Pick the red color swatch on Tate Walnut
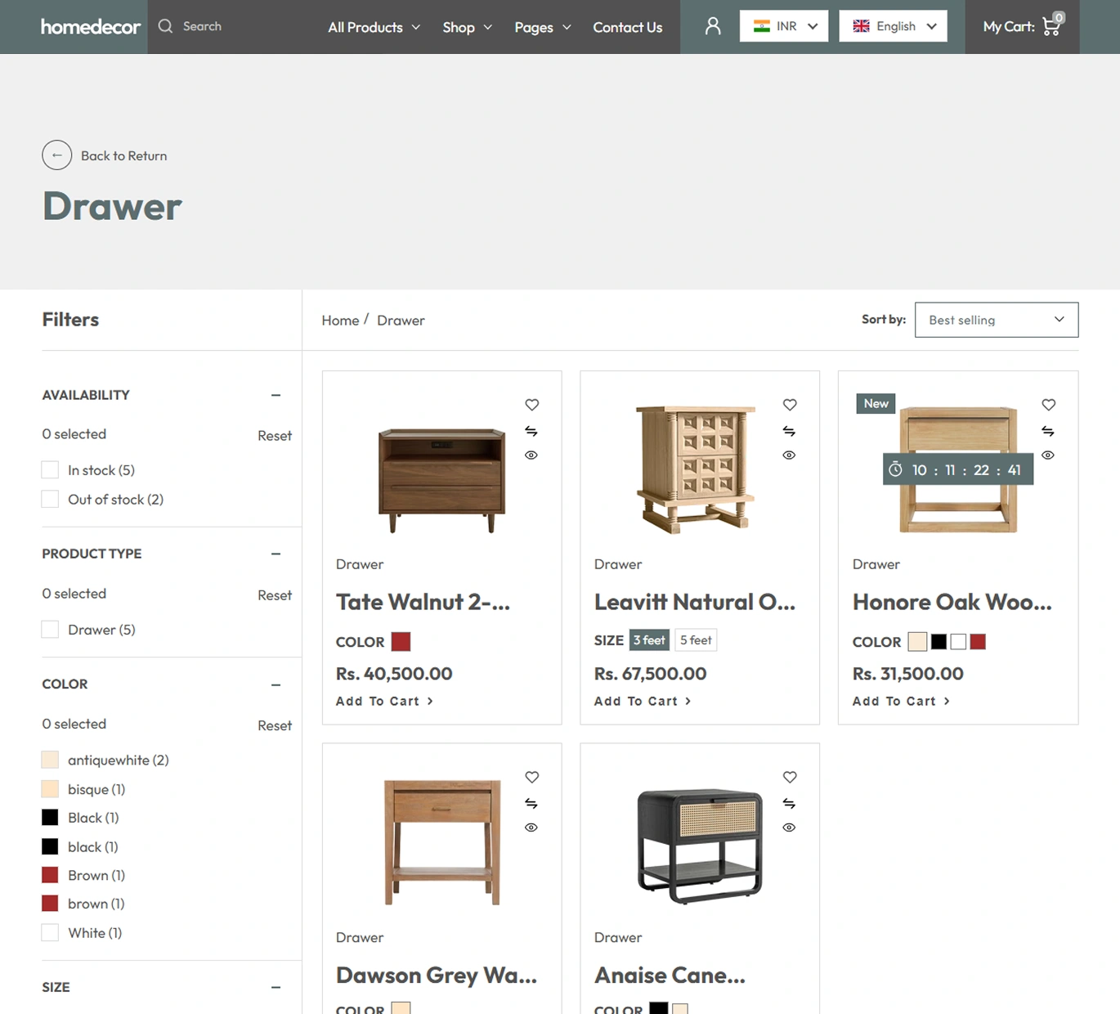The image size is (1120, 1014). coord(401,642)
